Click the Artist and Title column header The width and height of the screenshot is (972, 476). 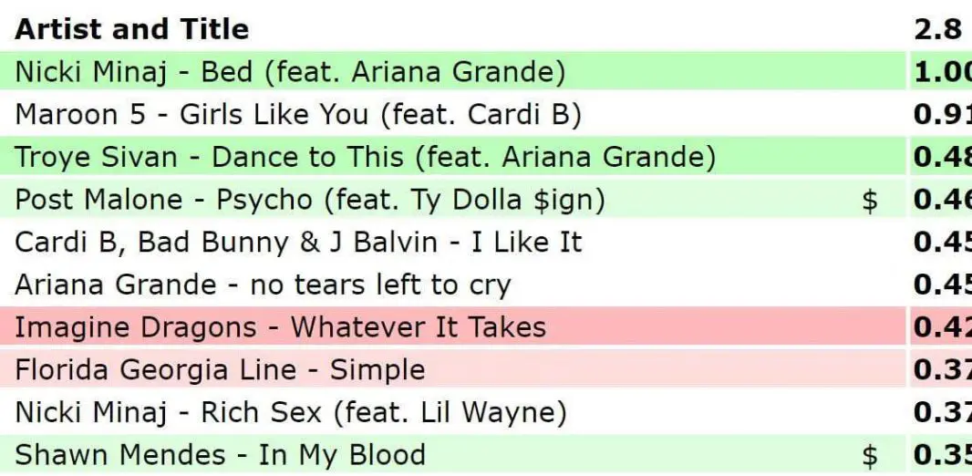tap(131, 29)
